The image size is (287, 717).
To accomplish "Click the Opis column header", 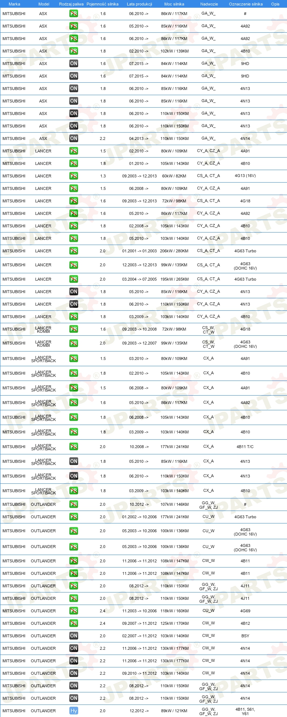I will point(275,4).
